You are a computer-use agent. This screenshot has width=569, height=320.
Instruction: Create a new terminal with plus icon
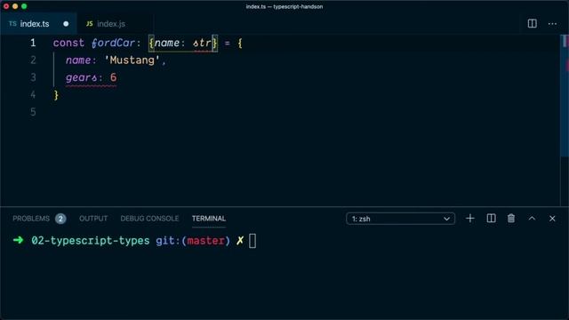[470, 218]
